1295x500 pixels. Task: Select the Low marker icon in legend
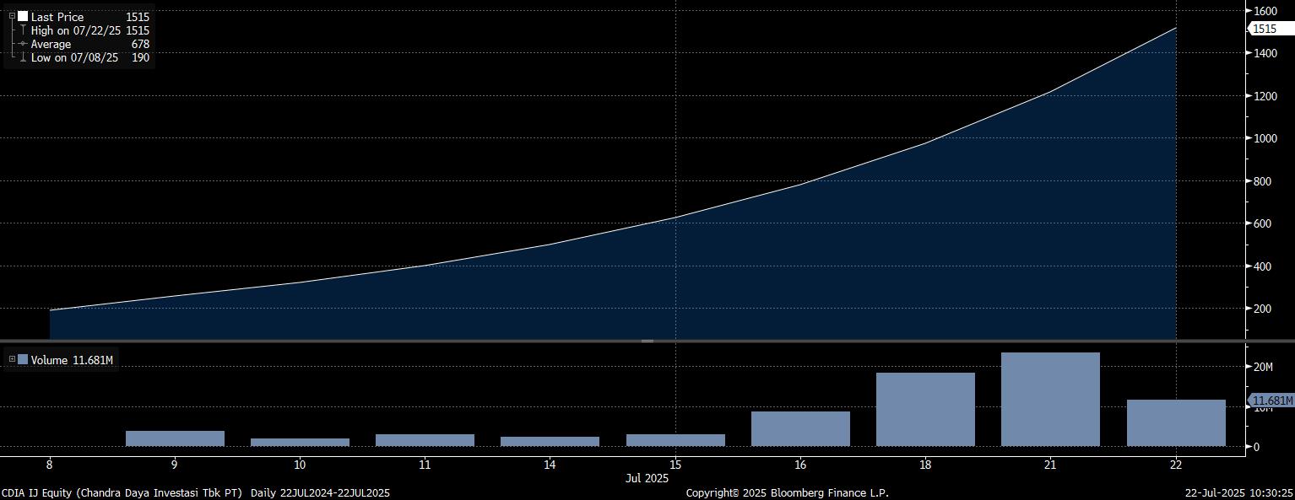(x=23, y=58)
